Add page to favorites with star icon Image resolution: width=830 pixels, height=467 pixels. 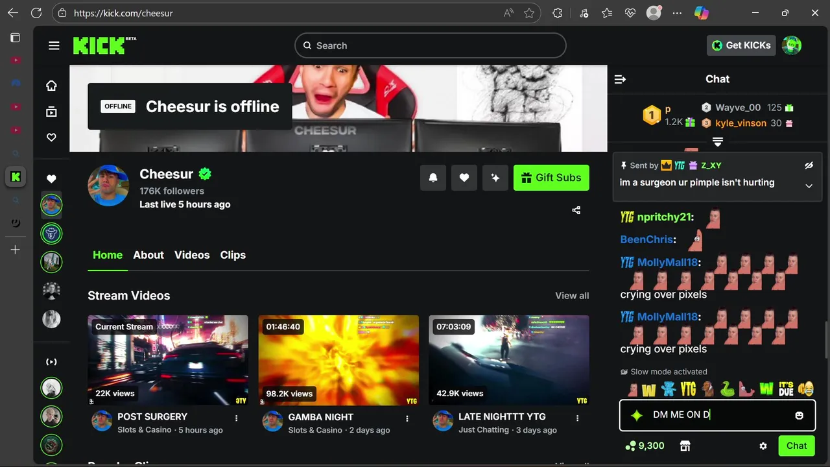click(529, 13)
